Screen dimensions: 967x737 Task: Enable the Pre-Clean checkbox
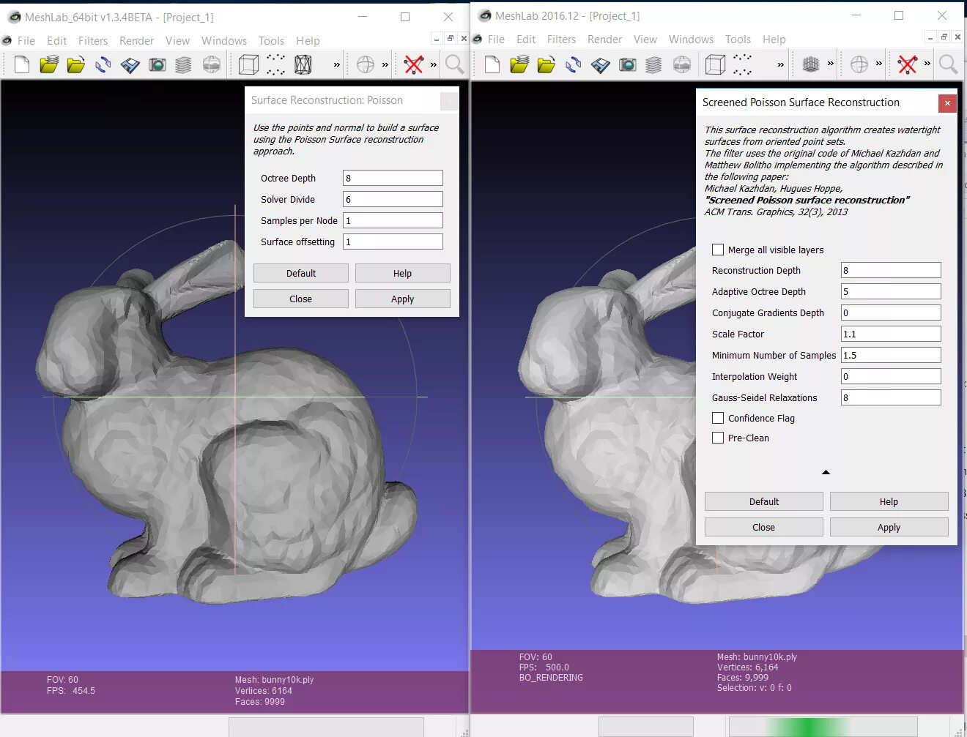718,438
